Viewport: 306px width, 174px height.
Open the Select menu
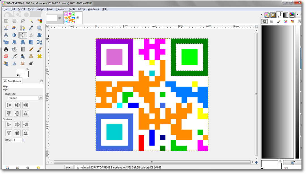coord(22,9)
